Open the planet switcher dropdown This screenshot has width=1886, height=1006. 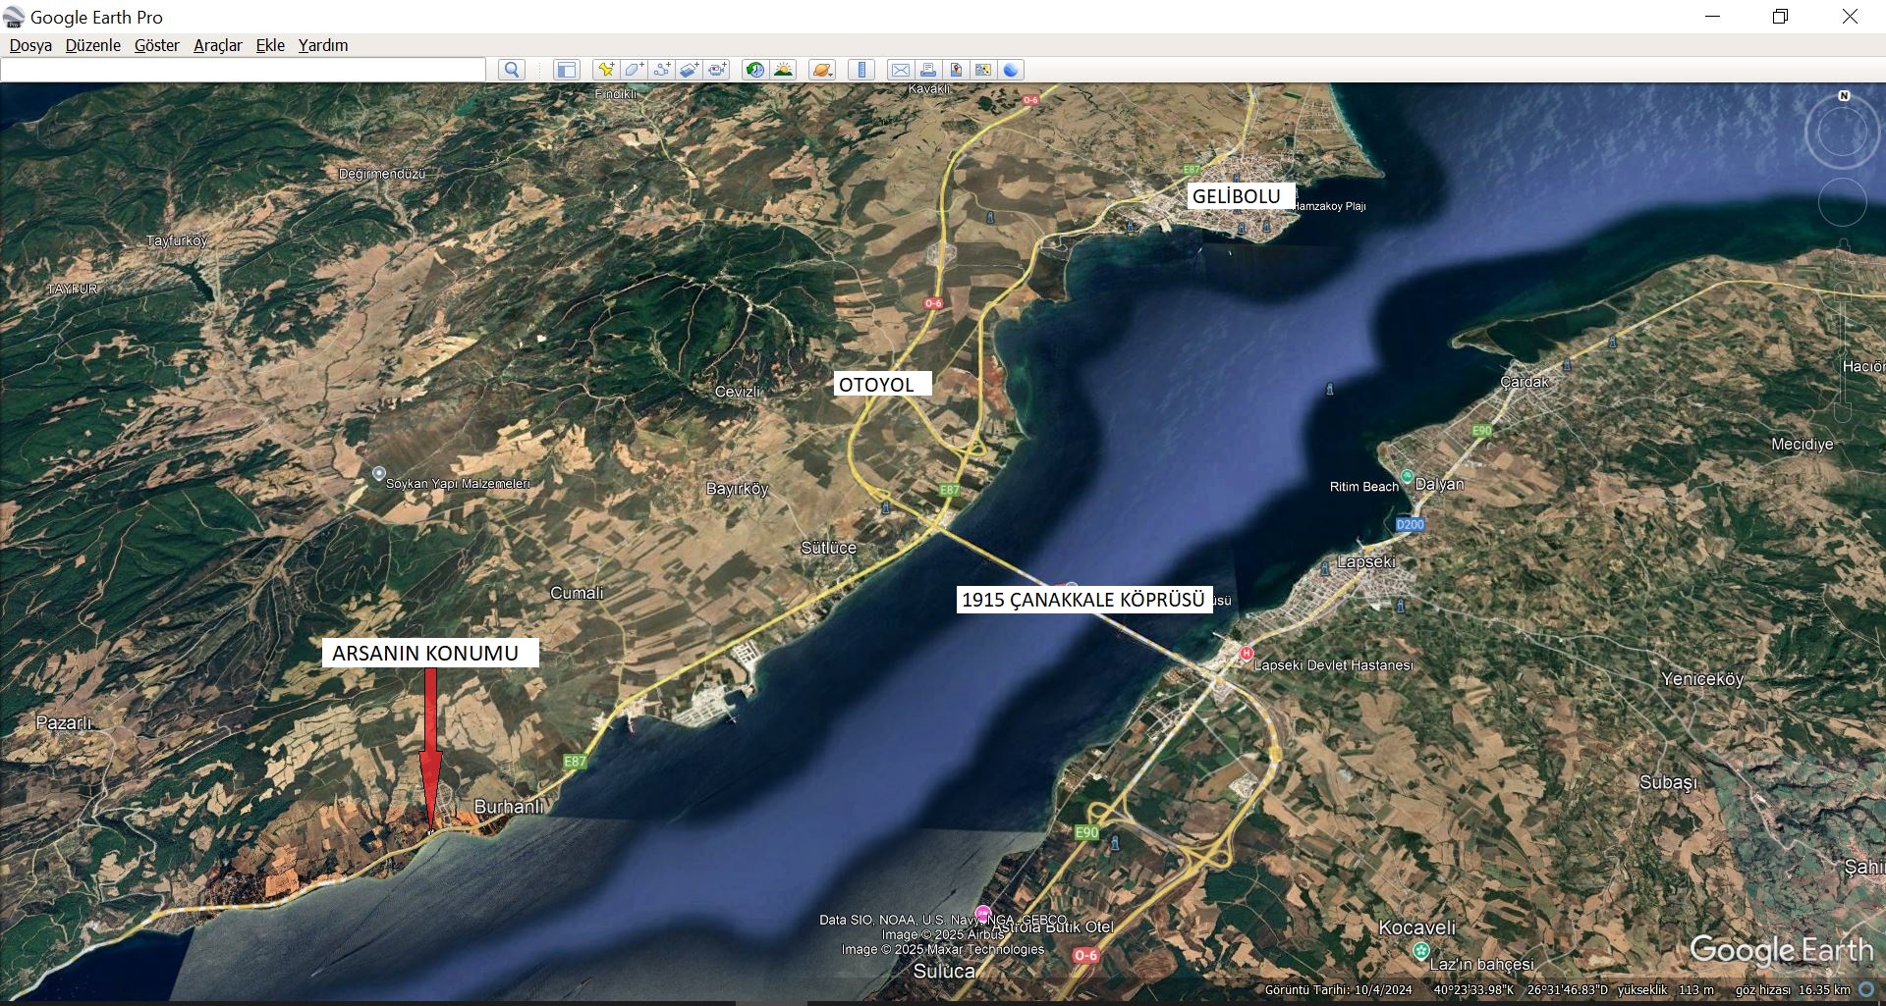point(822,70)
